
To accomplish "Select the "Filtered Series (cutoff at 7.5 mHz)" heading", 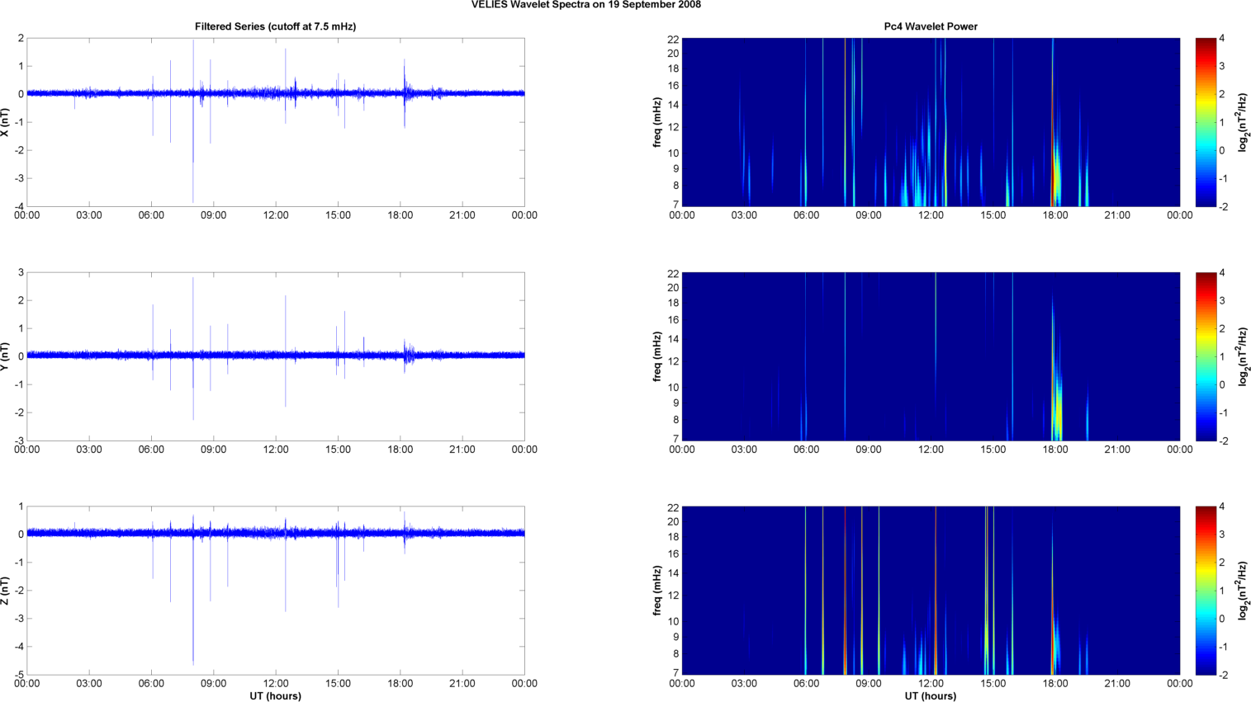I will tap(275, 26).
